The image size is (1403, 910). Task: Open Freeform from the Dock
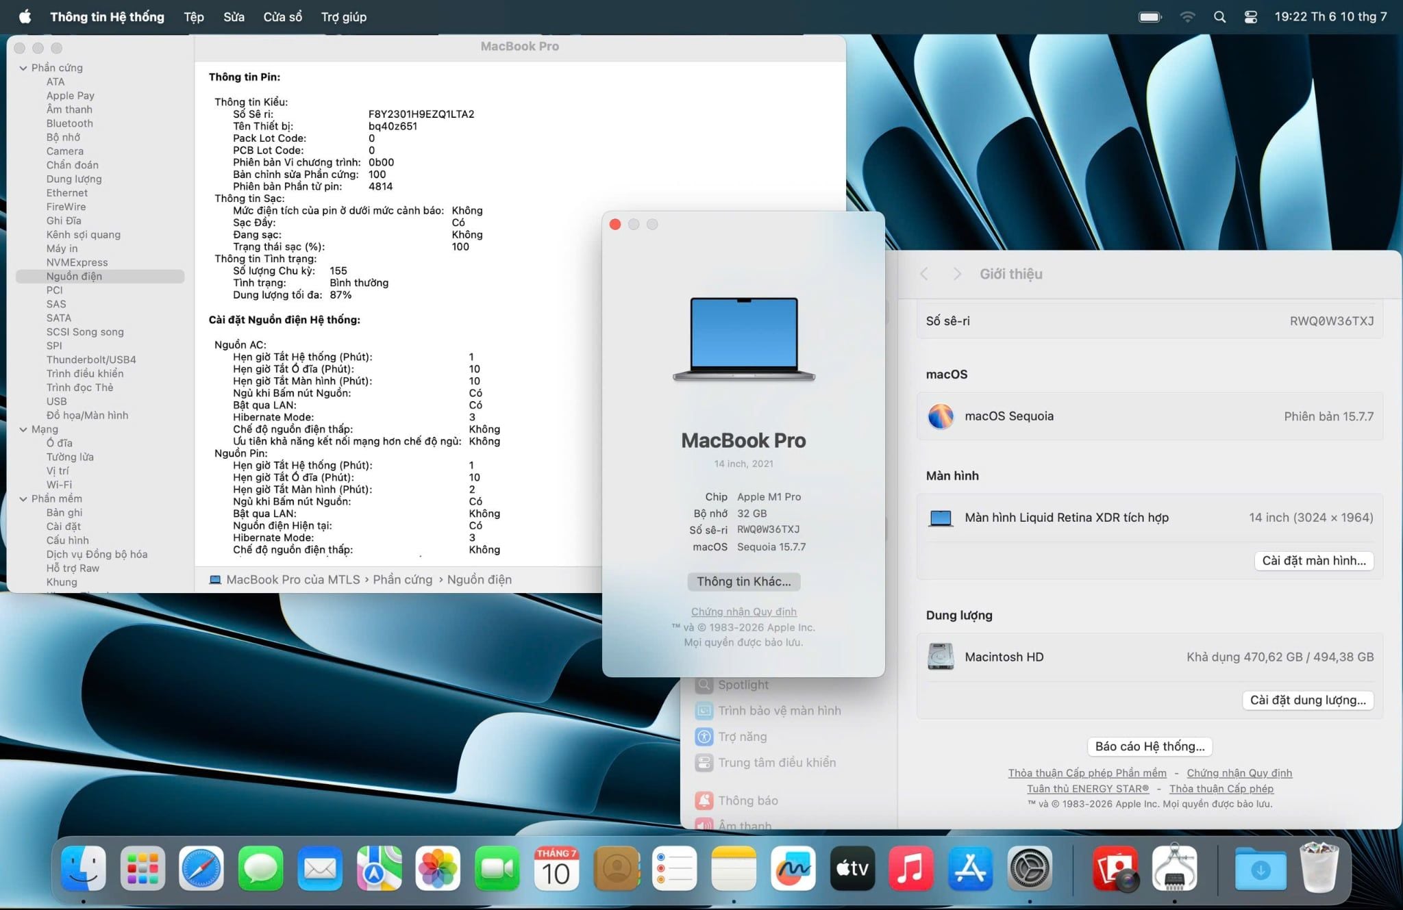[793, 868]
